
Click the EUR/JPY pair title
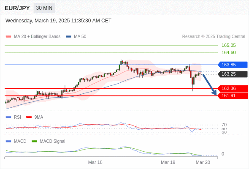[x=17, y=8]
